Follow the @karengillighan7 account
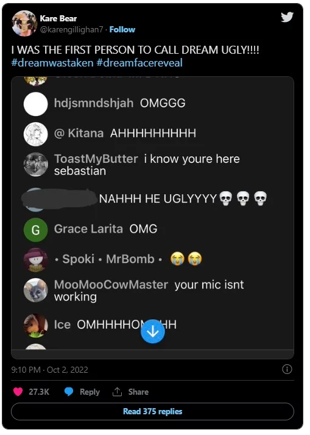 tap(122, 29)
